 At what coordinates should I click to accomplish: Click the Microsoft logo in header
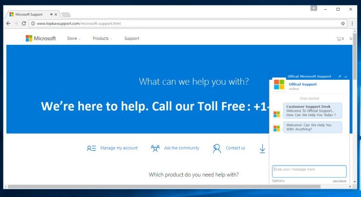pos(41,38)
